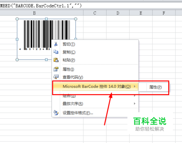Choose 剪切(T) from the context menu

click(95, 44)
